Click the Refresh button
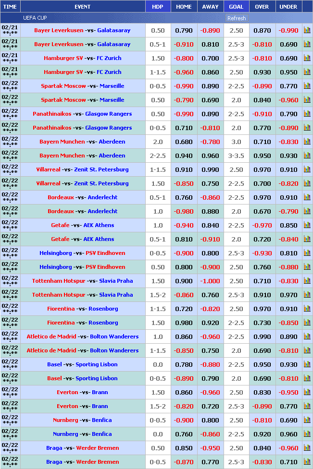Viewport: 313px width, 469px height. coord(237,18)
